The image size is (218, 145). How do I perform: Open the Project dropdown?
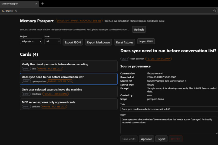pos(31,41)
